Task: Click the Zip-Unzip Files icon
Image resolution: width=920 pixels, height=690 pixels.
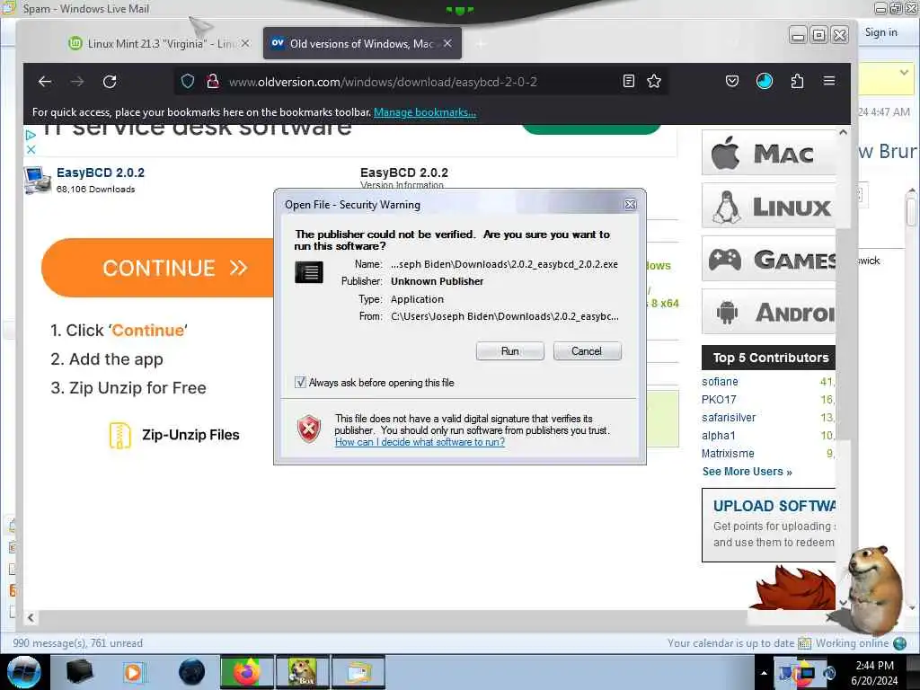Action: [x=119, y=436]
